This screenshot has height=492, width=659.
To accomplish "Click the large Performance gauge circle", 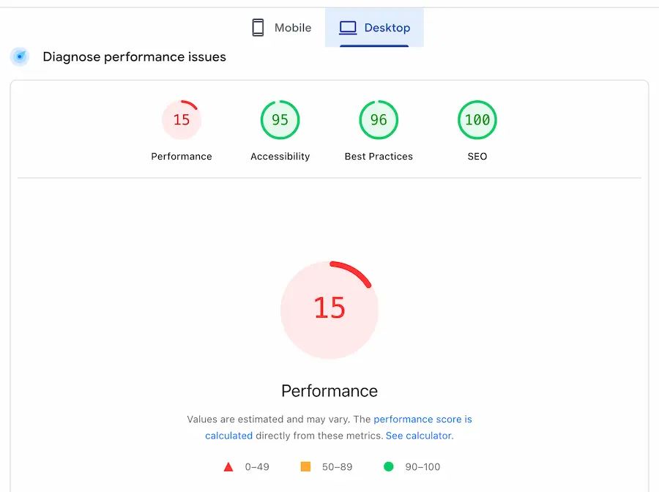I will (329, 310).
